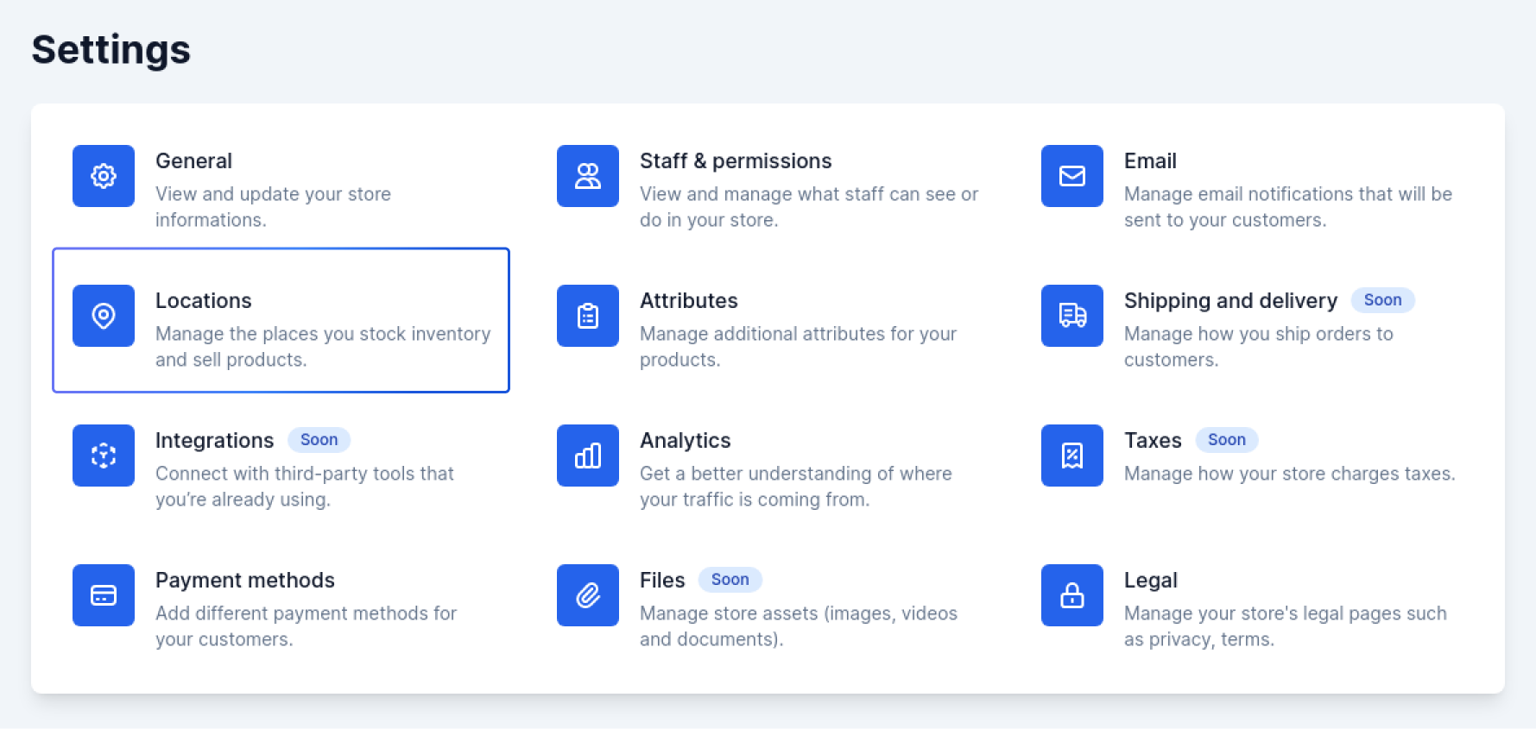The width and height of the screenshot is (1536, 729).
Task: Click the Shipping and delivery truck icon
Action: pyautogui.click(x=1072, y=316)
